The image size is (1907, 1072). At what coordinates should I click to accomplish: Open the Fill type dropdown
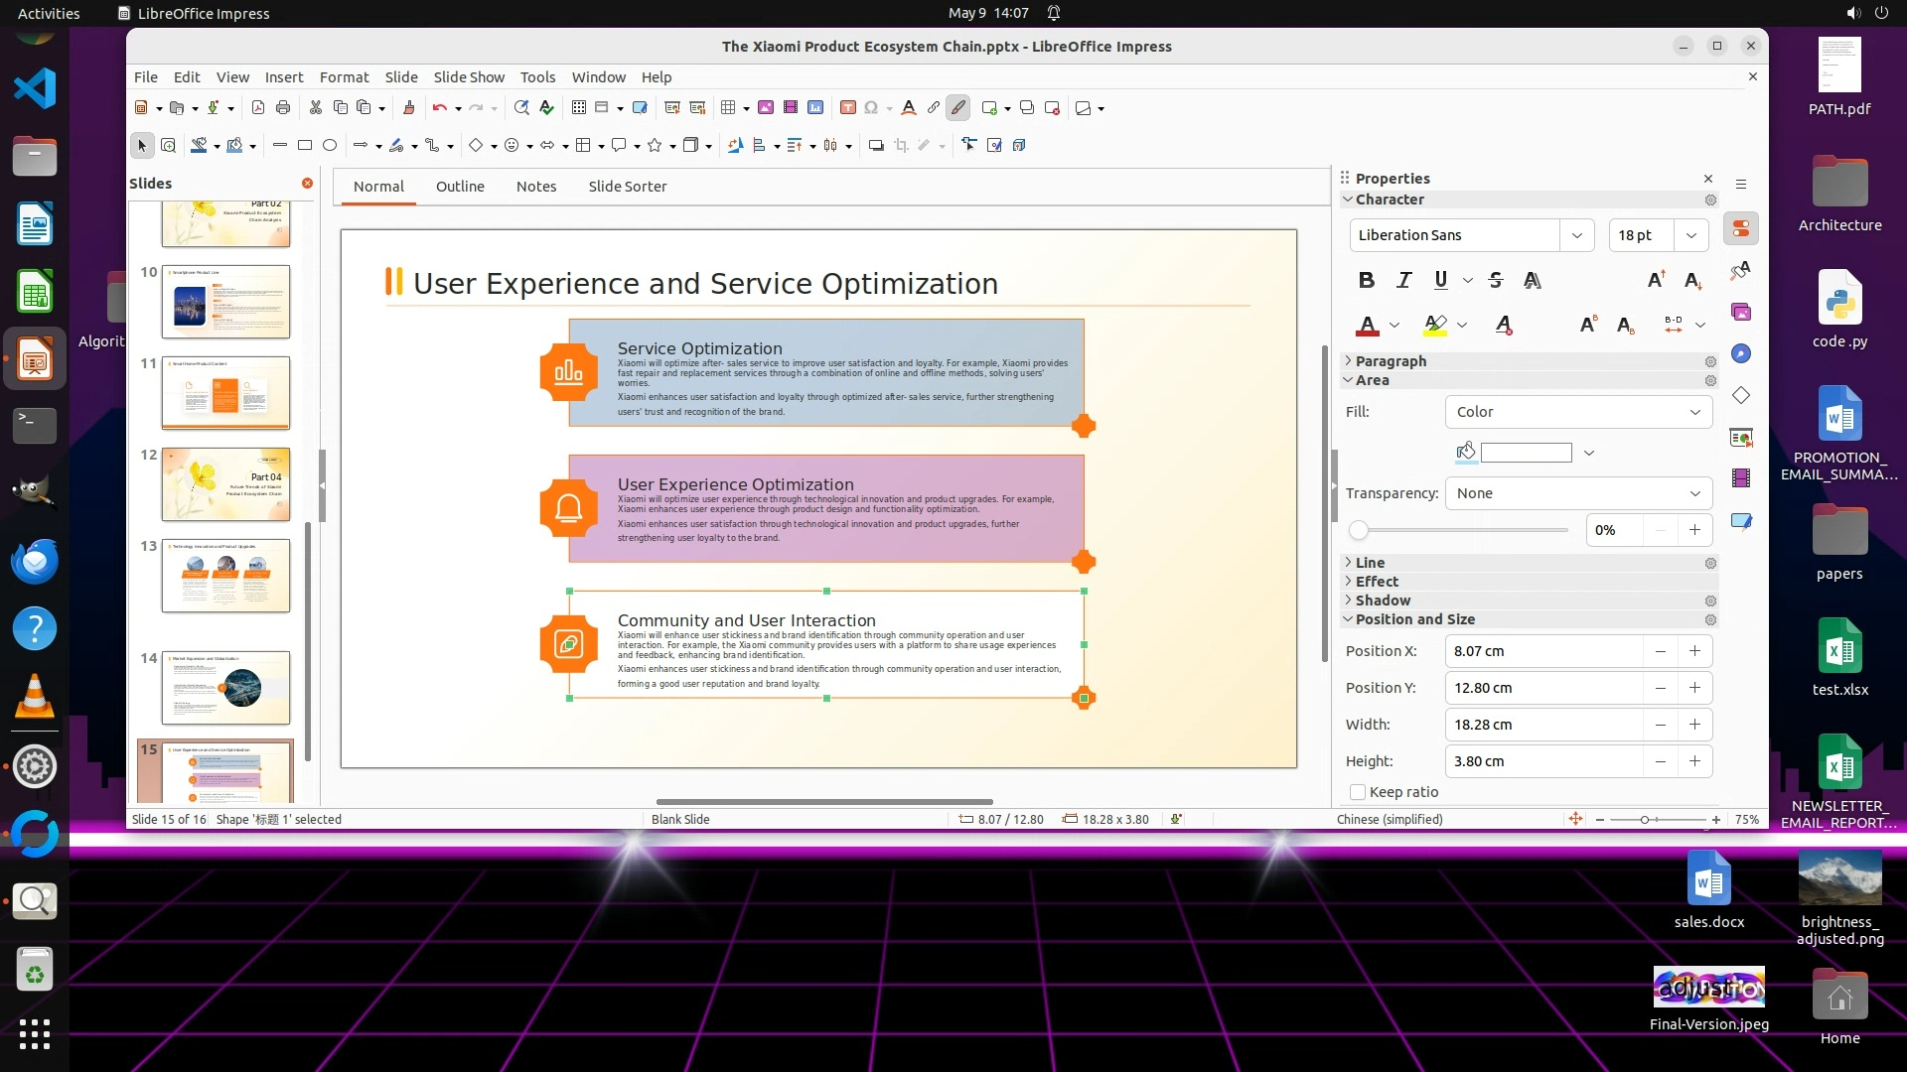click(1578, 412)
